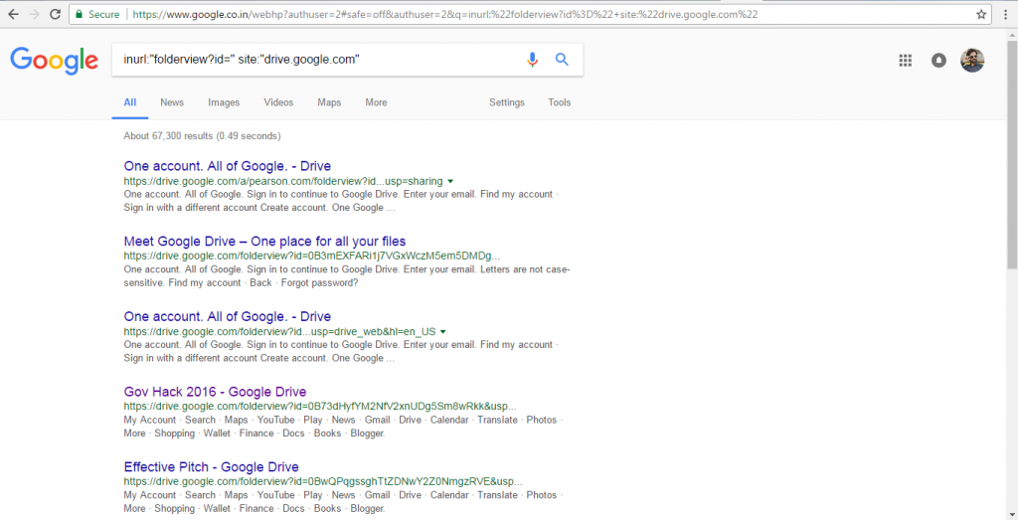The width and height of the screenshot is (1018, 520).
Task: Expand the dropdown arrow beside usp=drive_web result URL
Action: click(x=442, y=332)
